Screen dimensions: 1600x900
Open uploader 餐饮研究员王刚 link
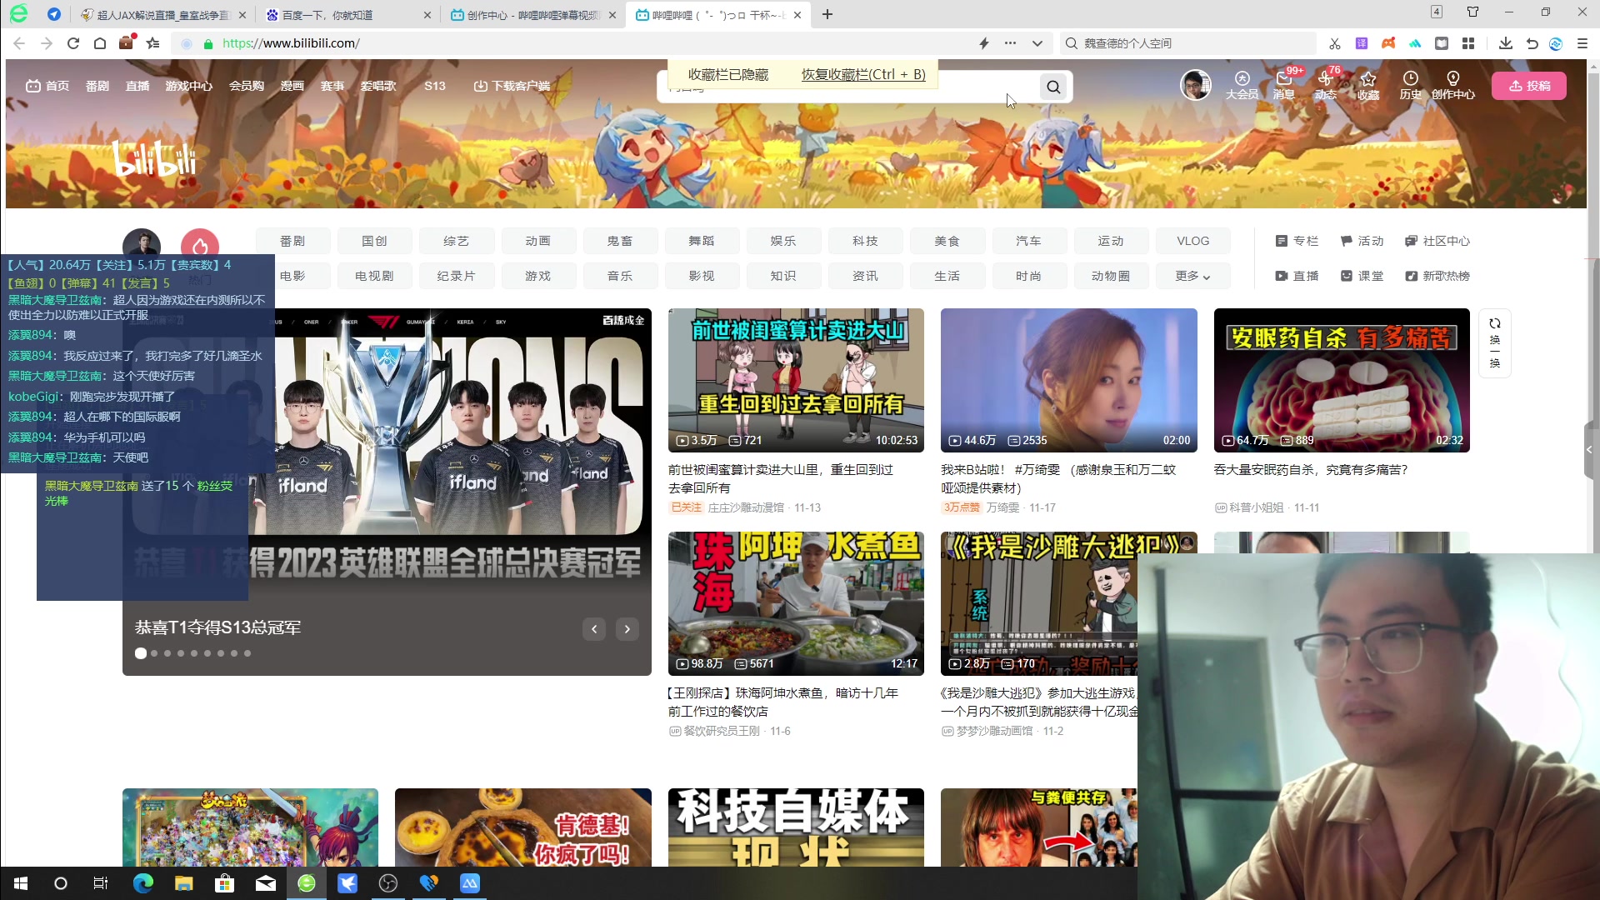722,731
